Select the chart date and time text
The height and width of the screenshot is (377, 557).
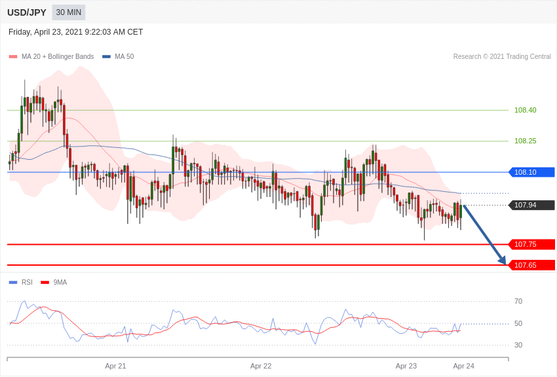pos(75,32)
